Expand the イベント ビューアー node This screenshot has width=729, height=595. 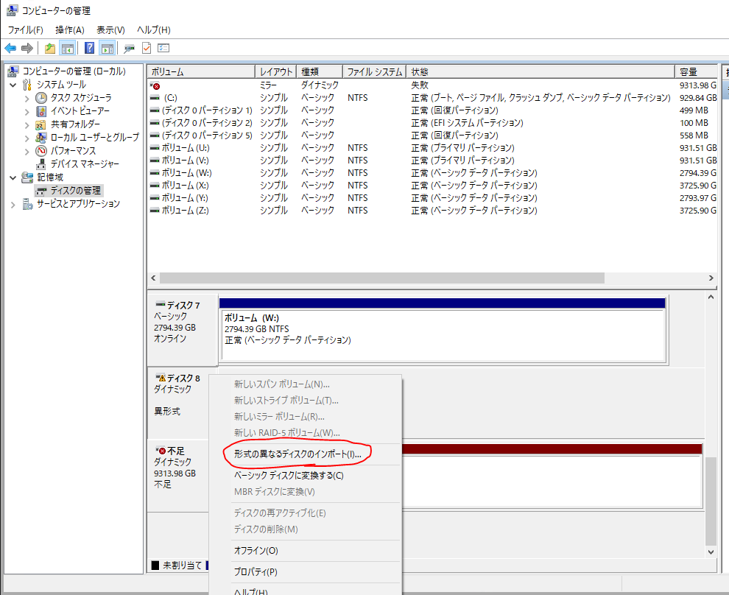pos(27,112)
